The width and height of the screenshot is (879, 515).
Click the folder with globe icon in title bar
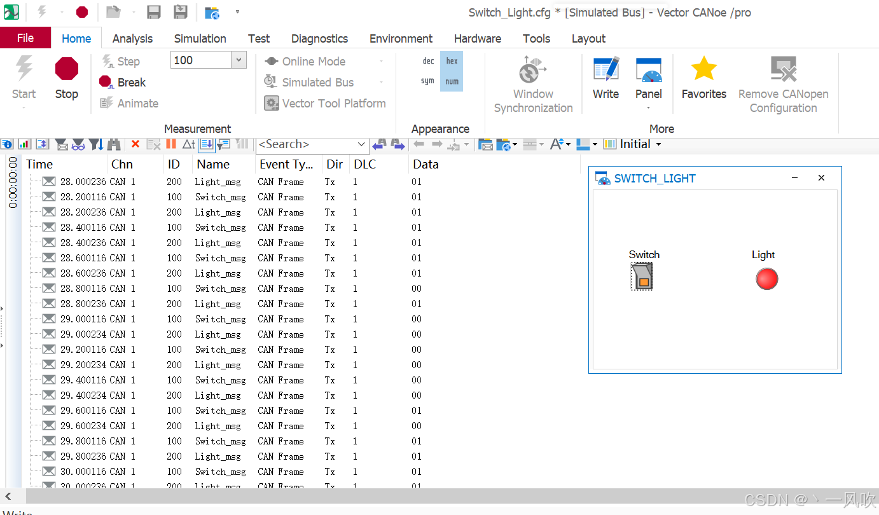tap(212, 12)
